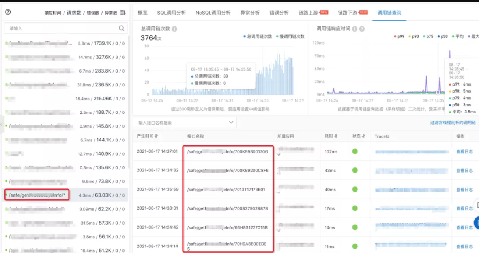479x253 pixels.
Task: Toggle 平均 legend series
Action: (x=458, y=36)
